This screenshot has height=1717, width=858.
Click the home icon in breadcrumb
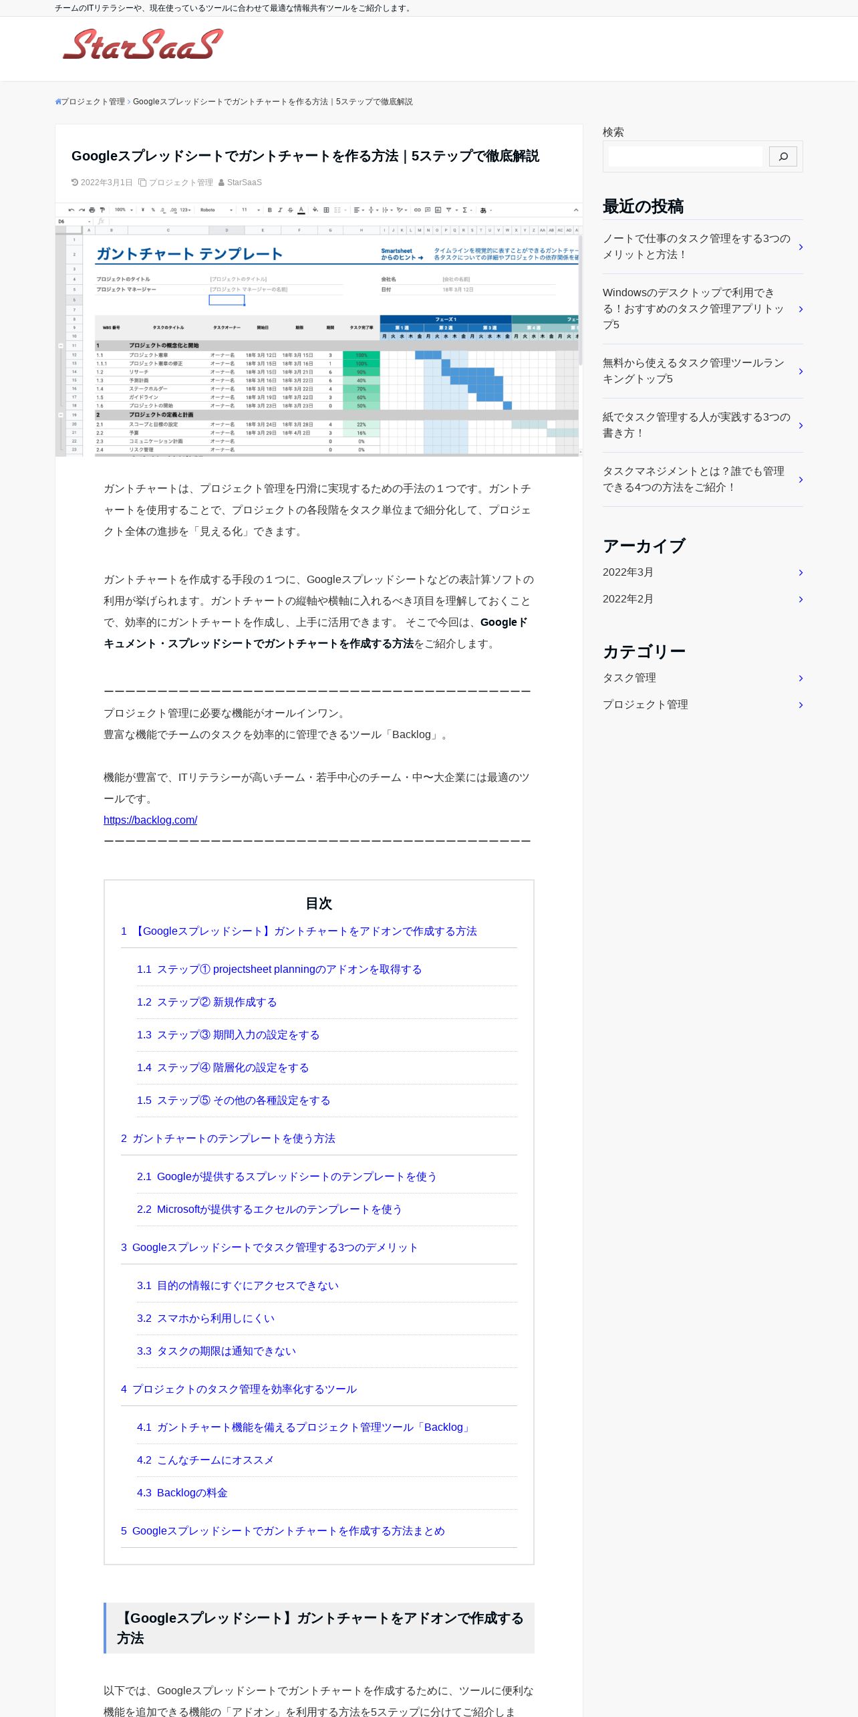(58, 102)
